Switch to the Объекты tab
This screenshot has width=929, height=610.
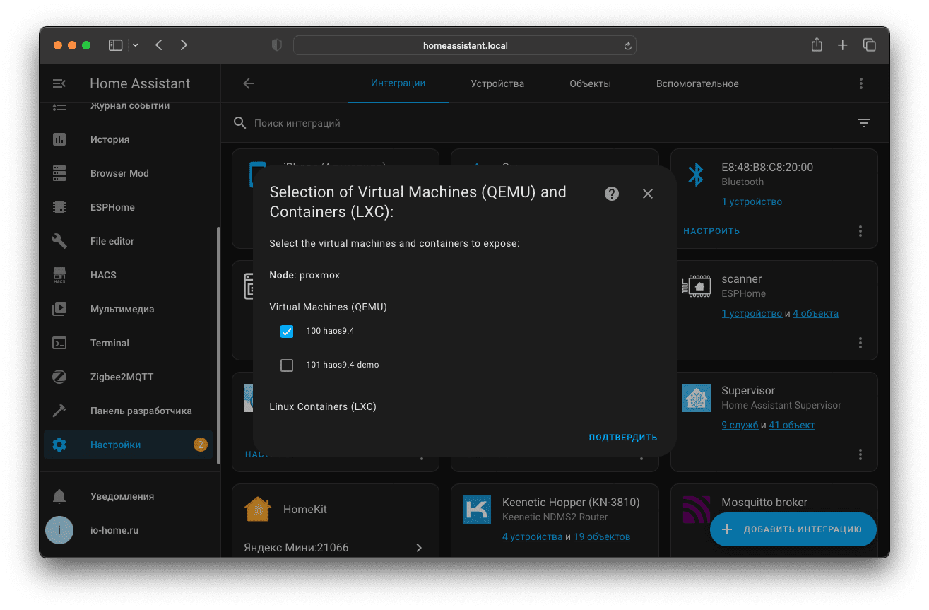[x=590, y=83]
